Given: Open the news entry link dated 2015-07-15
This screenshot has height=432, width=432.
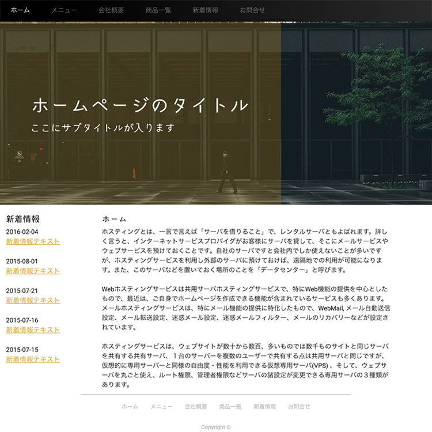Looking at the screenshot, I should [33, 359].
